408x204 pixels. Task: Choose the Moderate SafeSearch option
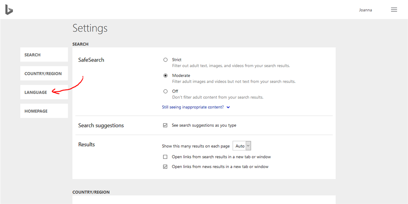click(x=165, y=75)
